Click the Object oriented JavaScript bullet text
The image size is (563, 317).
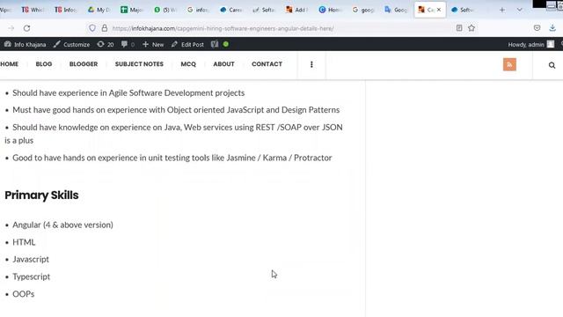(176, 110)
